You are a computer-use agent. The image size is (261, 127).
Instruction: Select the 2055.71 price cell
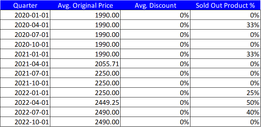tap(85, 64)
